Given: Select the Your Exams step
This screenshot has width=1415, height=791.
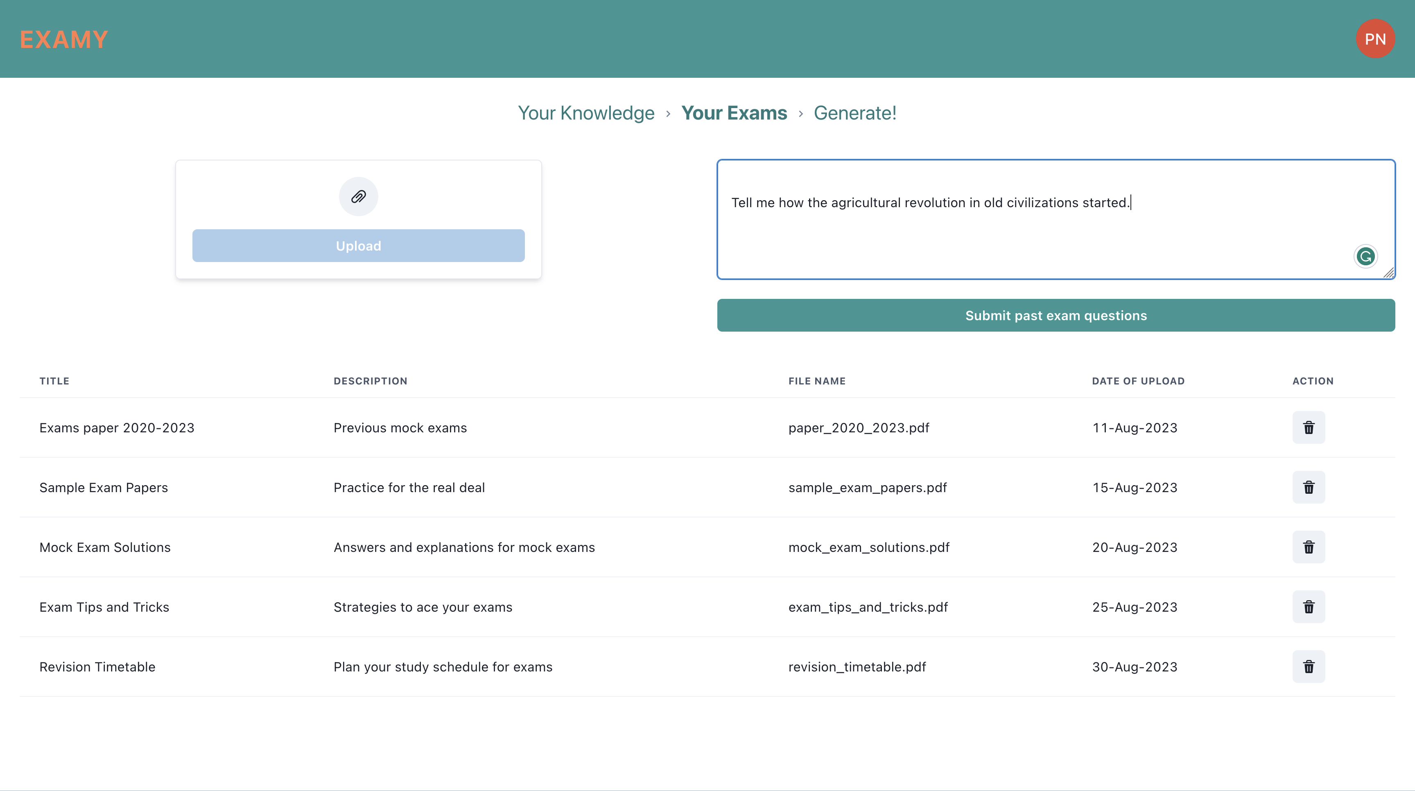Looking at the screenshot, I should pos(734,113).
